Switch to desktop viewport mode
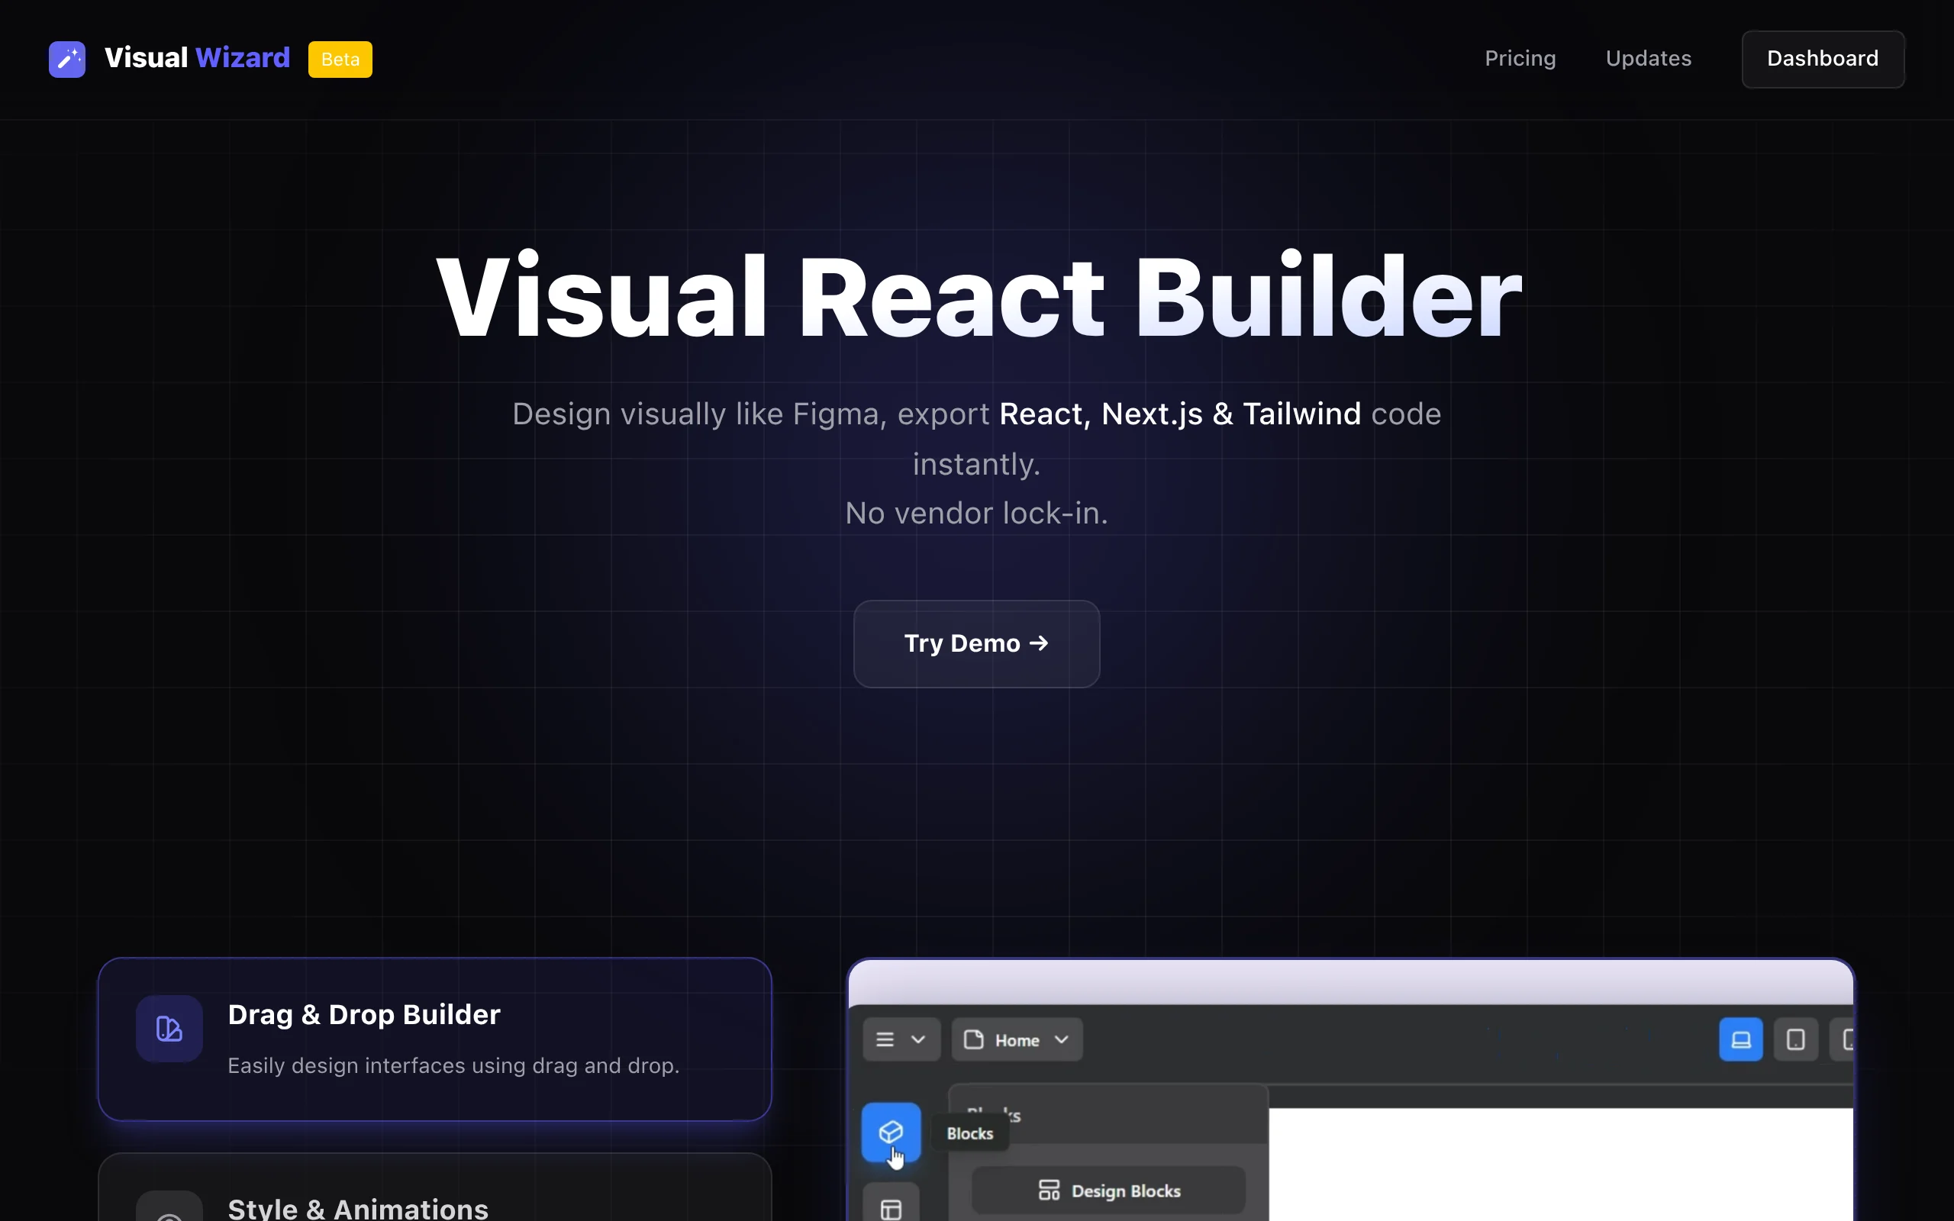Viewport: 1954px width, 1221px height. (1741, 1039)
